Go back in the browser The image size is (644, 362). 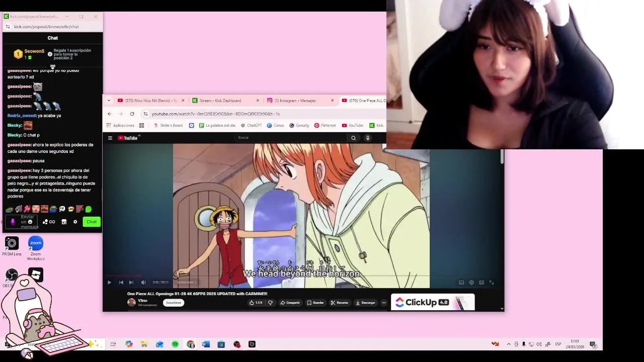point(110,114)
